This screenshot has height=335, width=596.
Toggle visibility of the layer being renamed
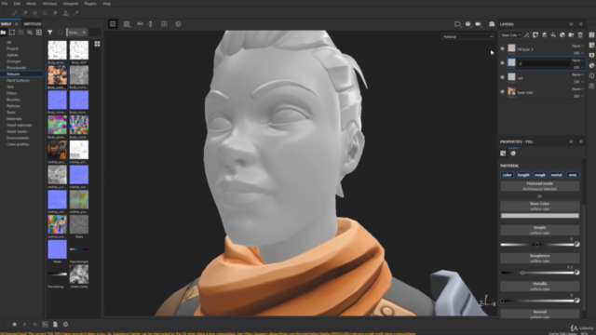[x=502, y=63]
